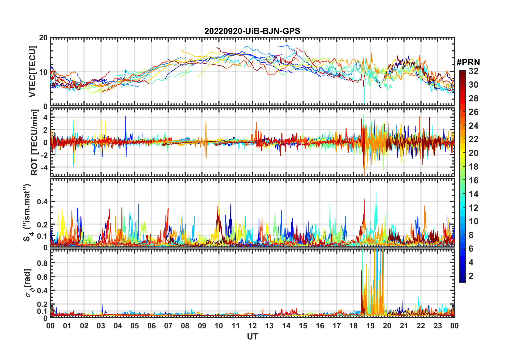The width and height of the screenshot is (505, 353).
Task: Click the S4 ("ism.mat") y-axis label
Action: pos(28,213)
